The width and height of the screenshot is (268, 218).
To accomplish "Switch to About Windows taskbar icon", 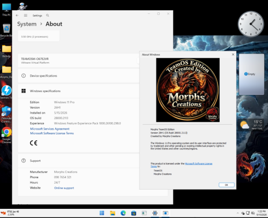I will [166, 213].
